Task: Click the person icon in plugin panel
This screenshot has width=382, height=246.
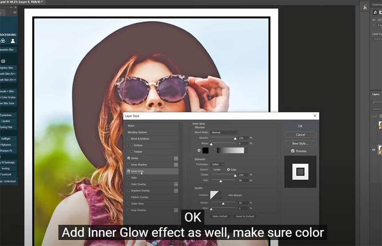Action: click(x=12, y=41)
